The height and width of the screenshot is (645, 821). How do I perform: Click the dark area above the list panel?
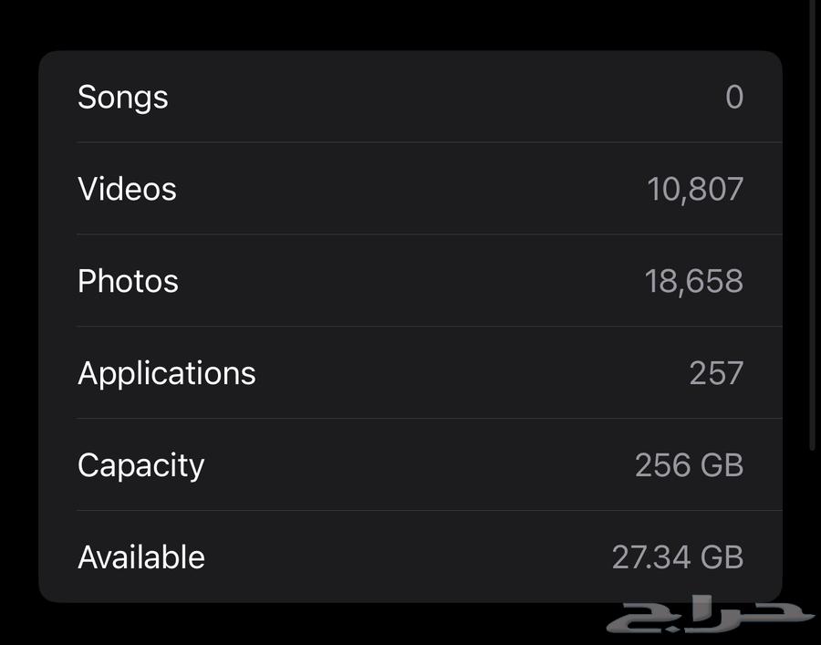tap(410, 23)
